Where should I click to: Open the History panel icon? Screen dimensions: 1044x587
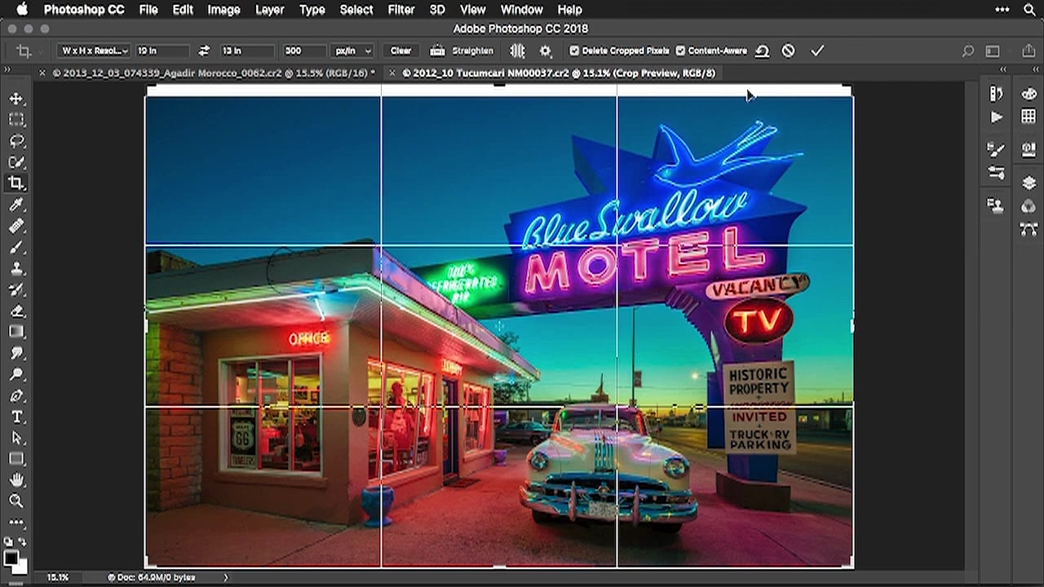(996, 94)
